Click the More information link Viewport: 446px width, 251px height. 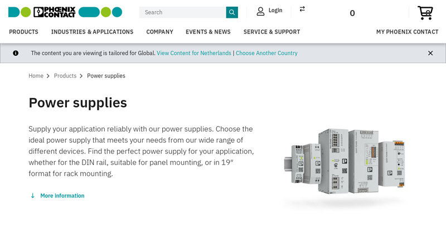(62, 196)
